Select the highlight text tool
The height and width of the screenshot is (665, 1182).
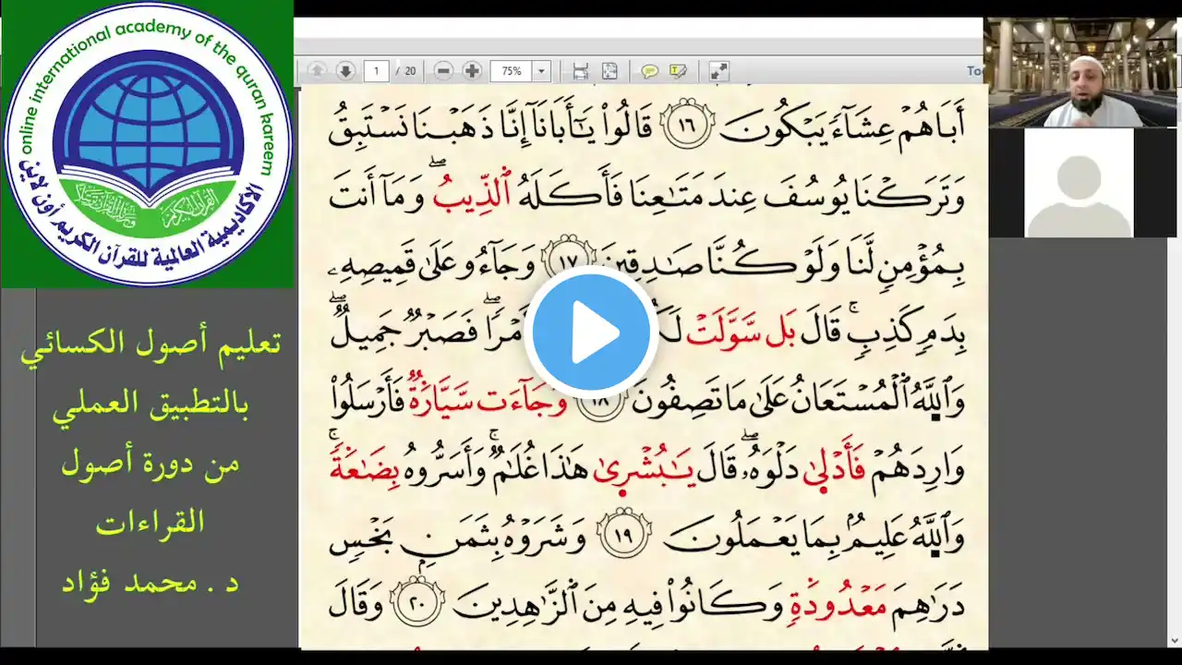678,71
